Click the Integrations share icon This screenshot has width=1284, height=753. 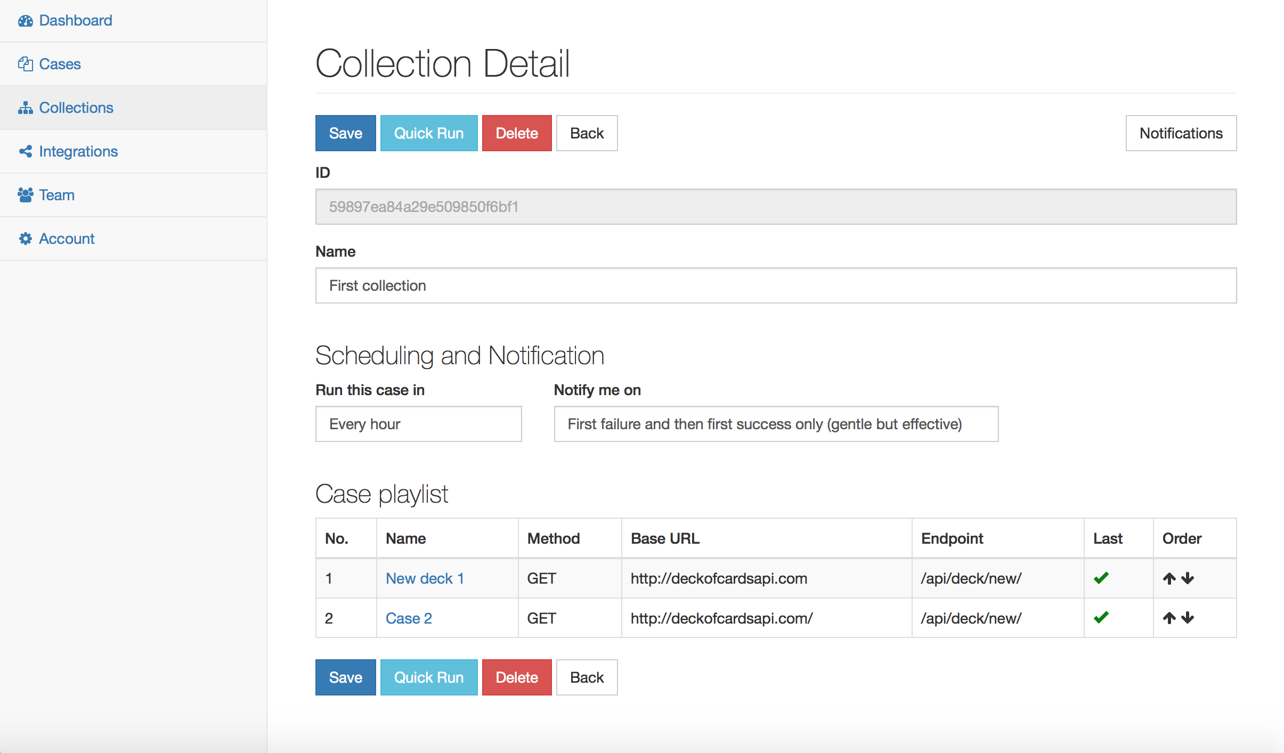point(25,152)
